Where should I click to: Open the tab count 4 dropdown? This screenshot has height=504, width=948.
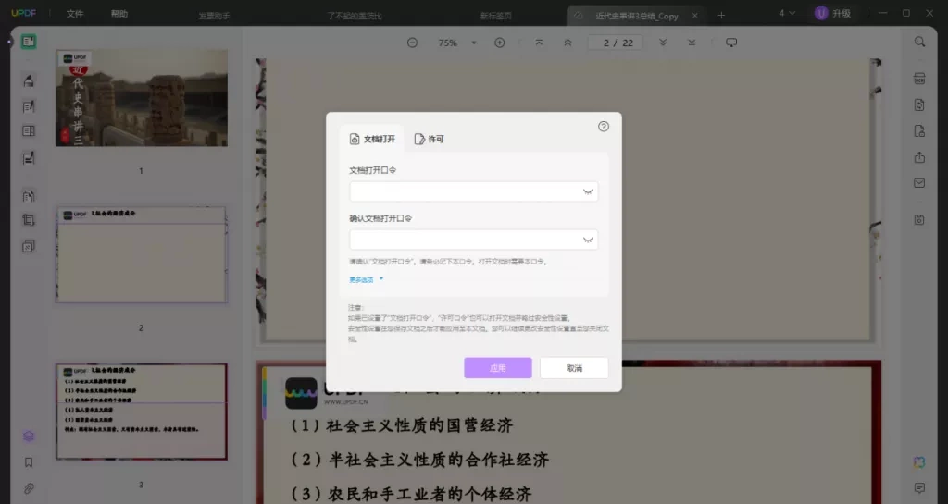(787, 13)
